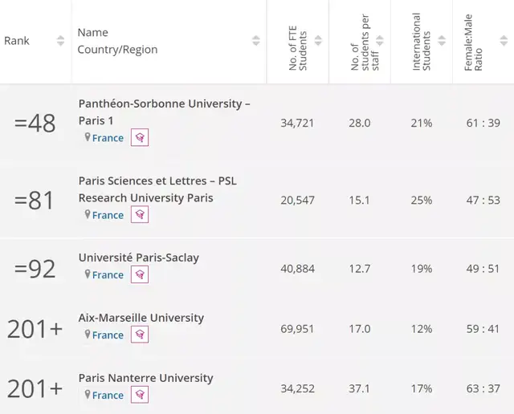Click graduation cap icon for Panthéon-Sorbonne University
The image size is (514, 414).
140,137
